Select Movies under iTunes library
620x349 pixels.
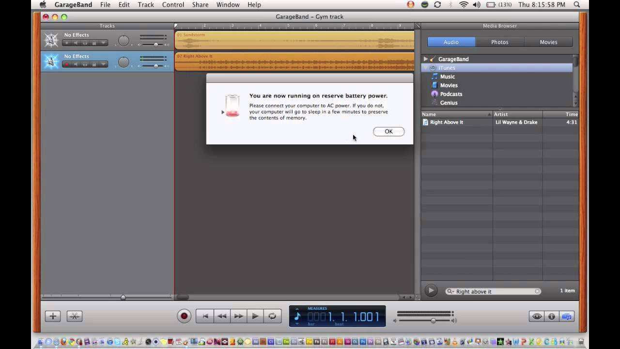pyautogui.click(x=449, y=85)
